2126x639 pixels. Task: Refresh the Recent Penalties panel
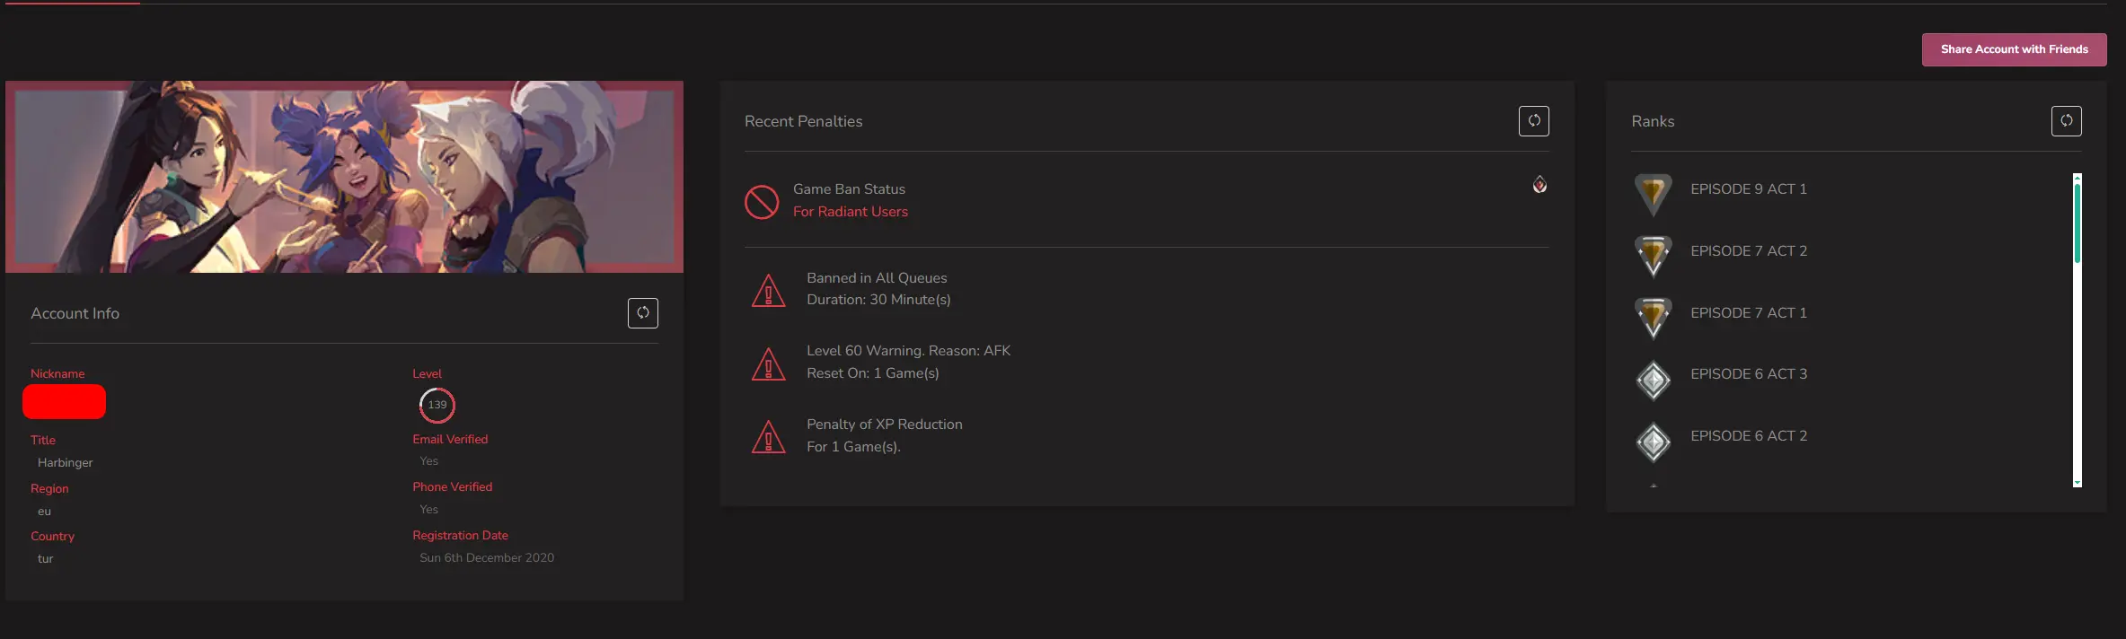tap(1533, 121)
